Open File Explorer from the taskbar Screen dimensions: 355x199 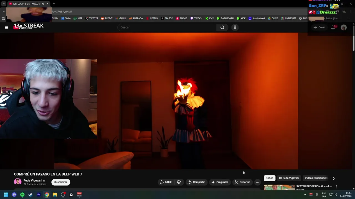(x=55, y=195)
